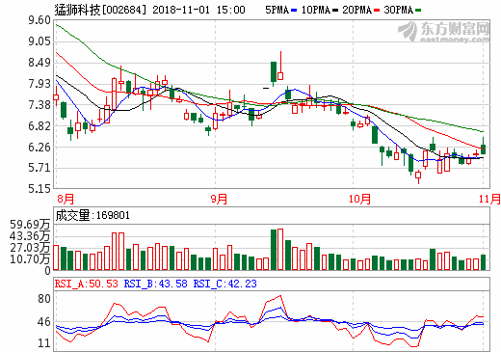This screenshot has height=352, width=501.
Task: Click the 5.15 price axis label
Action: pos(40,188)
